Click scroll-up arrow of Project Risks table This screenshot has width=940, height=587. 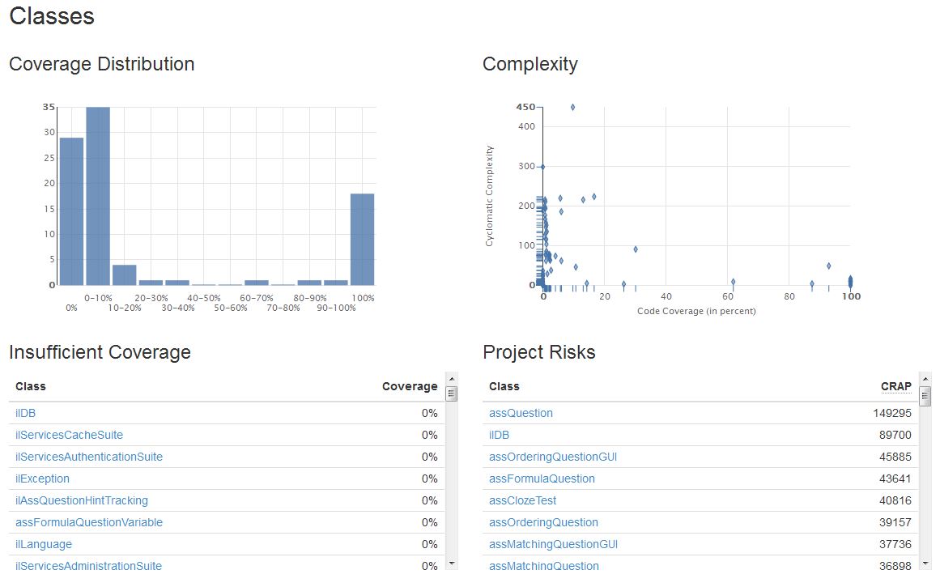[925, 378]
